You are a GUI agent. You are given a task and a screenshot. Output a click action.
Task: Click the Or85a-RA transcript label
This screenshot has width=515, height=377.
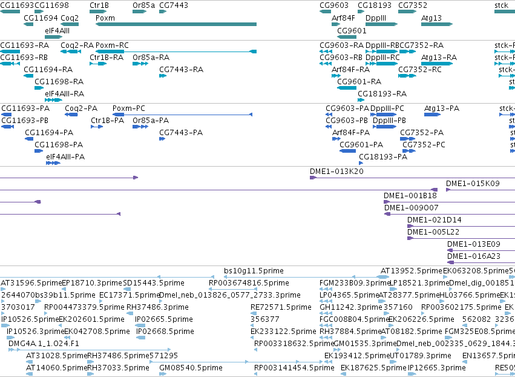pos(151,57)
